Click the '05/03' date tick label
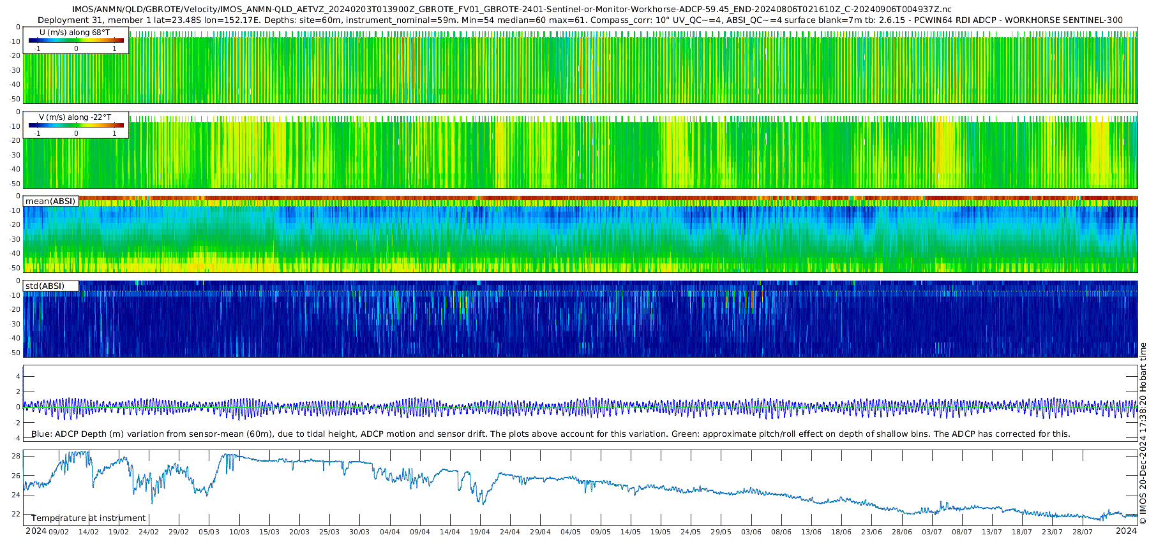Viewport: 1149px width, 542px height. click(x=209, y=532)
